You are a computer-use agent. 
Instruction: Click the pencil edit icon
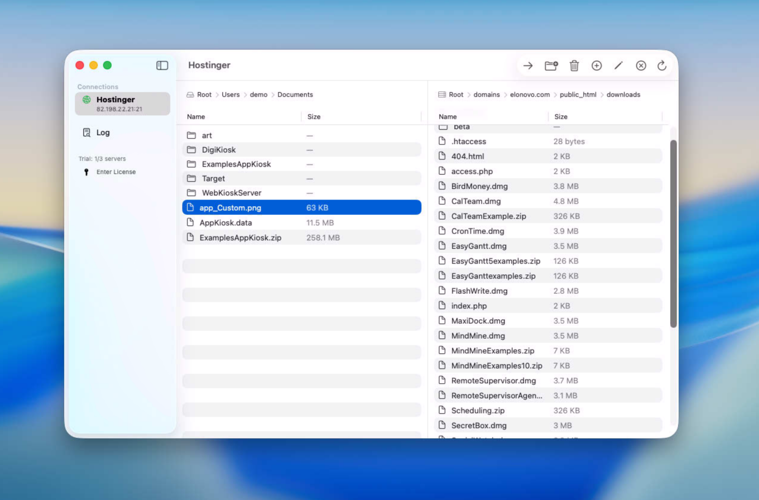tap(619, 65)
